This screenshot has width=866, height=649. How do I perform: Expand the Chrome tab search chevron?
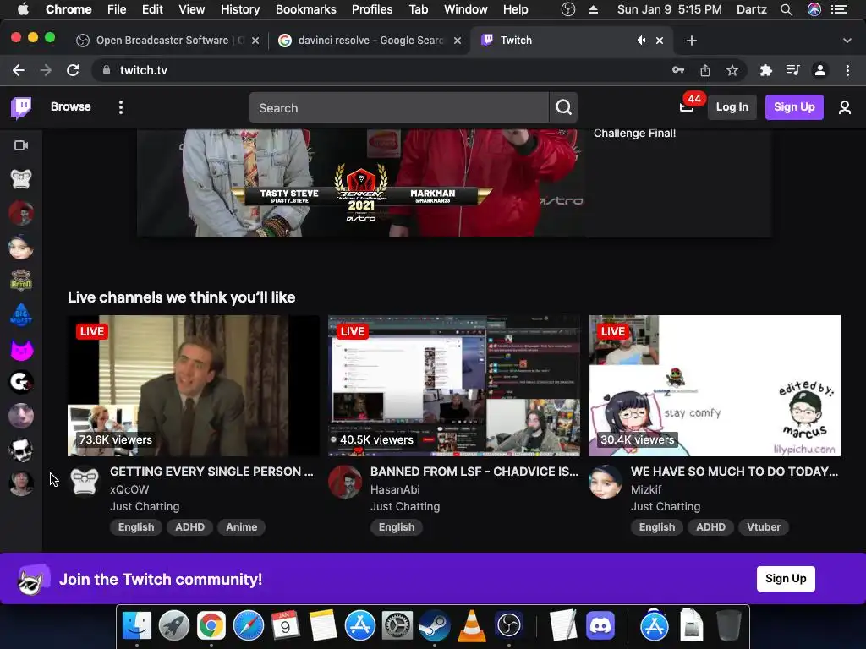point(847,41)
